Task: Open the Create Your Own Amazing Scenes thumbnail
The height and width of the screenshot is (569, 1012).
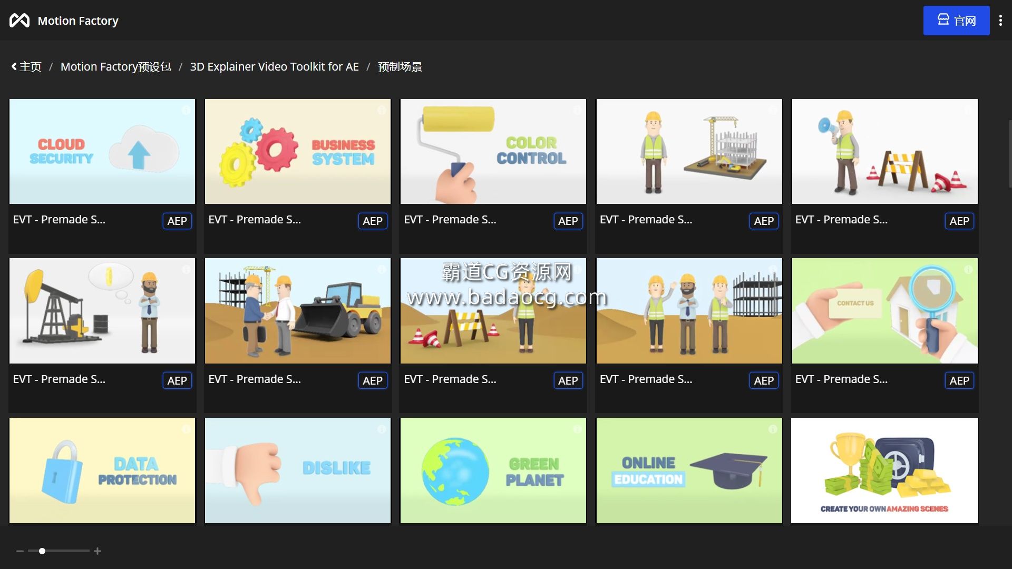Action: pos(885,470)
